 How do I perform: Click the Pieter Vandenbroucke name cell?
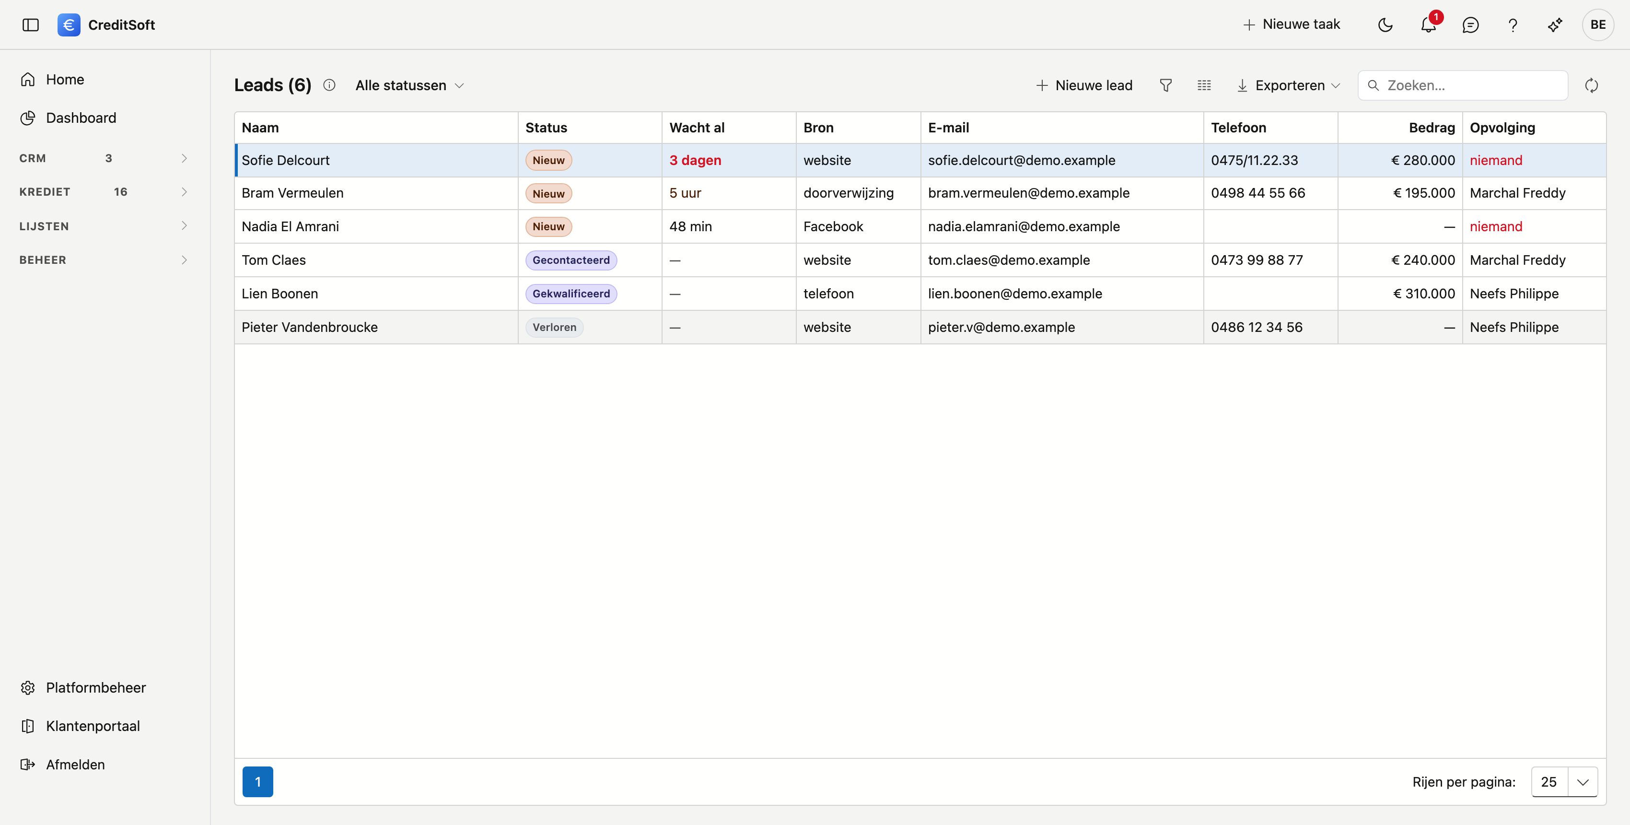pyautogui.click(x=309, y=327)
